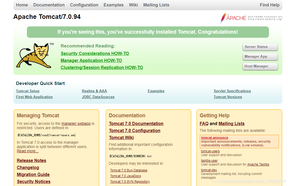Open Tomcat 7.0 Documentation link
Viewport: 288px width, 186px height.
coord(136,123)
